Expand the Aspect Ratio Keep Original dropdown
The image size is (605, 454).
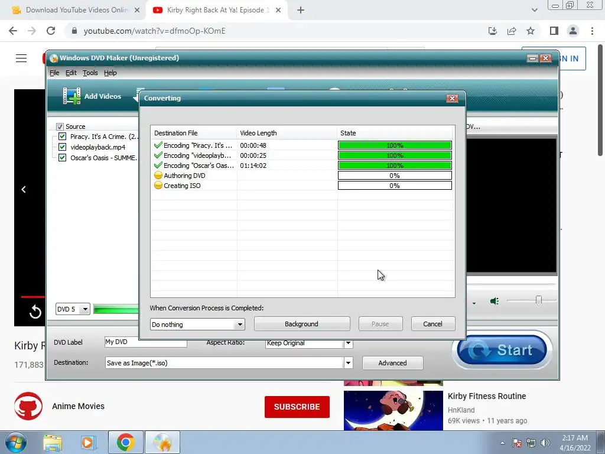[x=348, y=343]
